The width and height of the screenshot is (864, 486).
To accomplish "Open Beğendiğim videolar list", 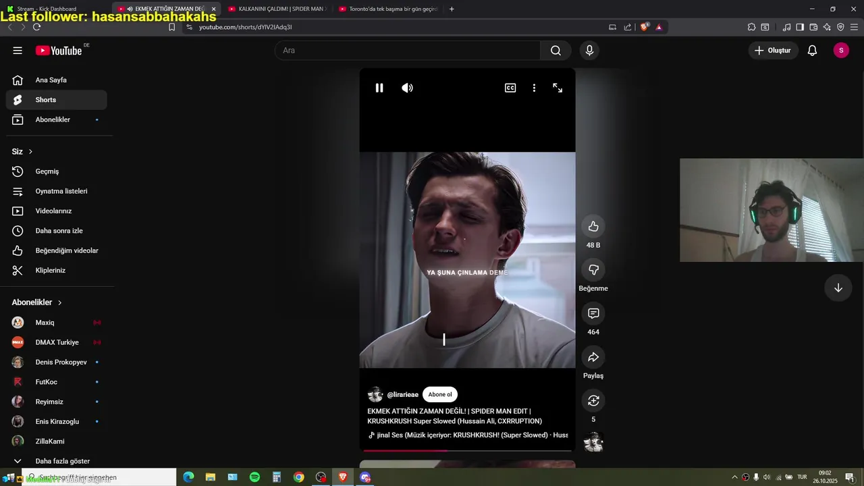I will pyautogui.click(x=57, y=250).
